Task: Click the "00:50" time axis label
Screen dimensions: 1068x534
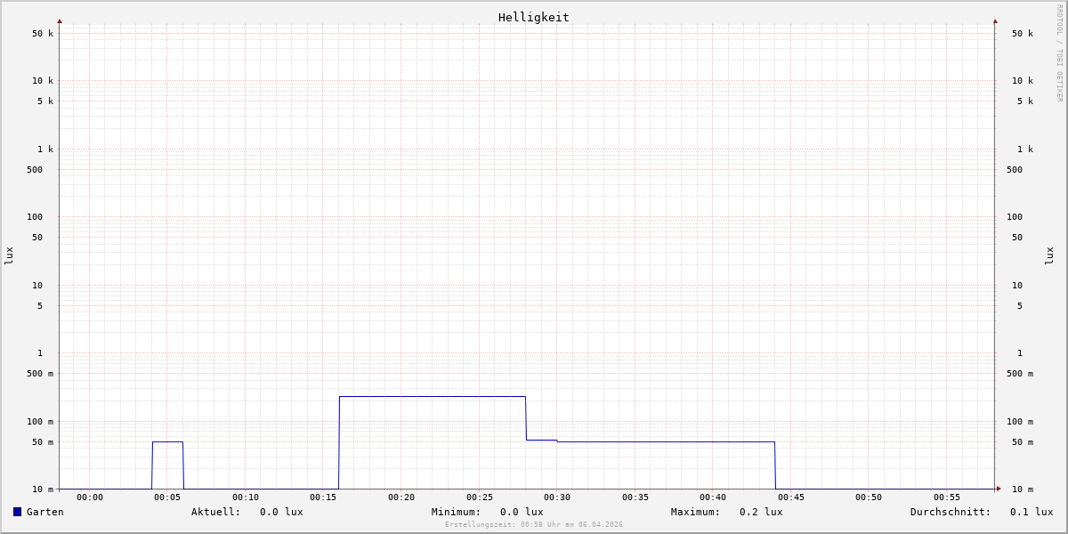Action: coord(869,498)
